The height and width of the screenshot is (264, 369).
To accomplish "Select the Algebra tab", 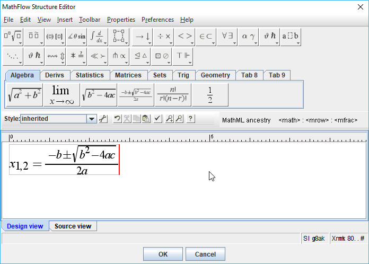I will click(22, 75).
